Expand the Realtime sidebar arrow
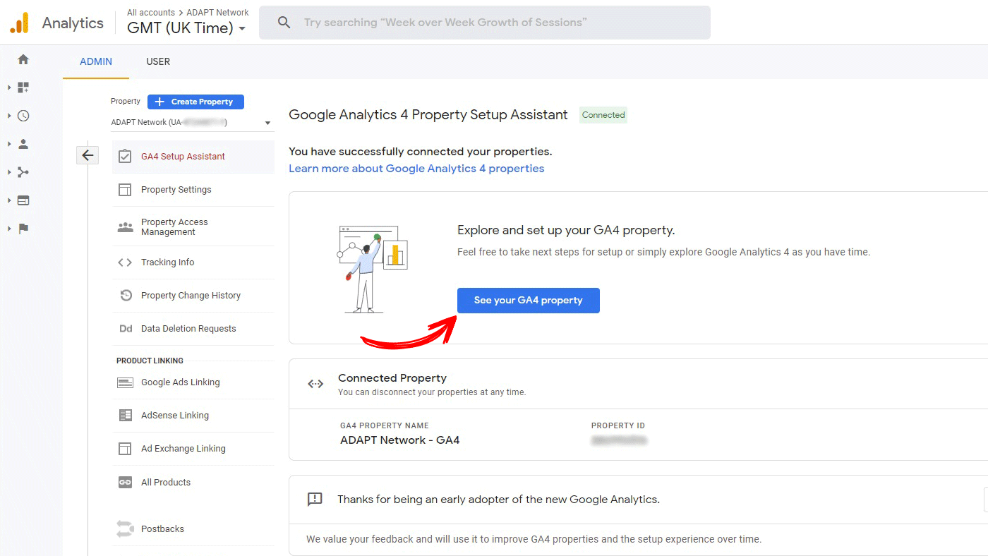The image size is (988, 556). pos(9,116)
